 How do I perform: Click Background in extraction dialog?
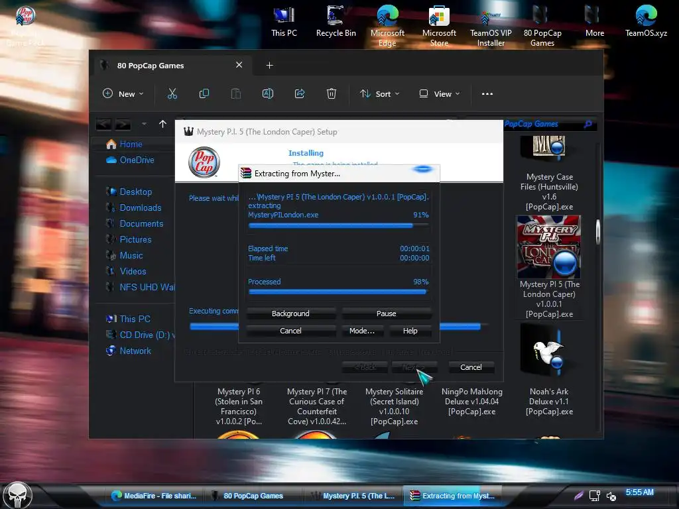pyautogui.click(x=290, y=313)
